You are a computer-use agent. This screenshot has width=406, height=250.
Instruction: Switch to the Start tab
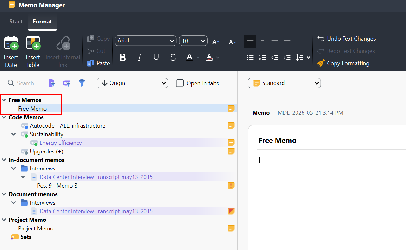(x=16, y=22)
